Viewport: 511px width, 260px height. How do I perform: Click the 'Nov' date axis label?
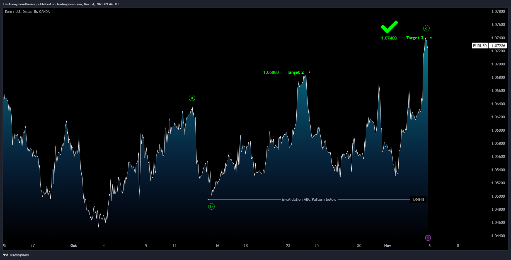[x=388, y=246]
